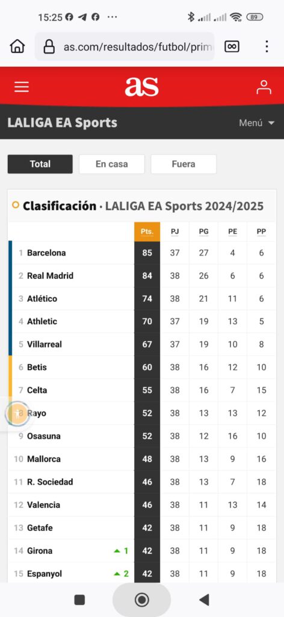Switch to the Fuera tab
Viewport: 284px width, 617px height.
point(184,164)
